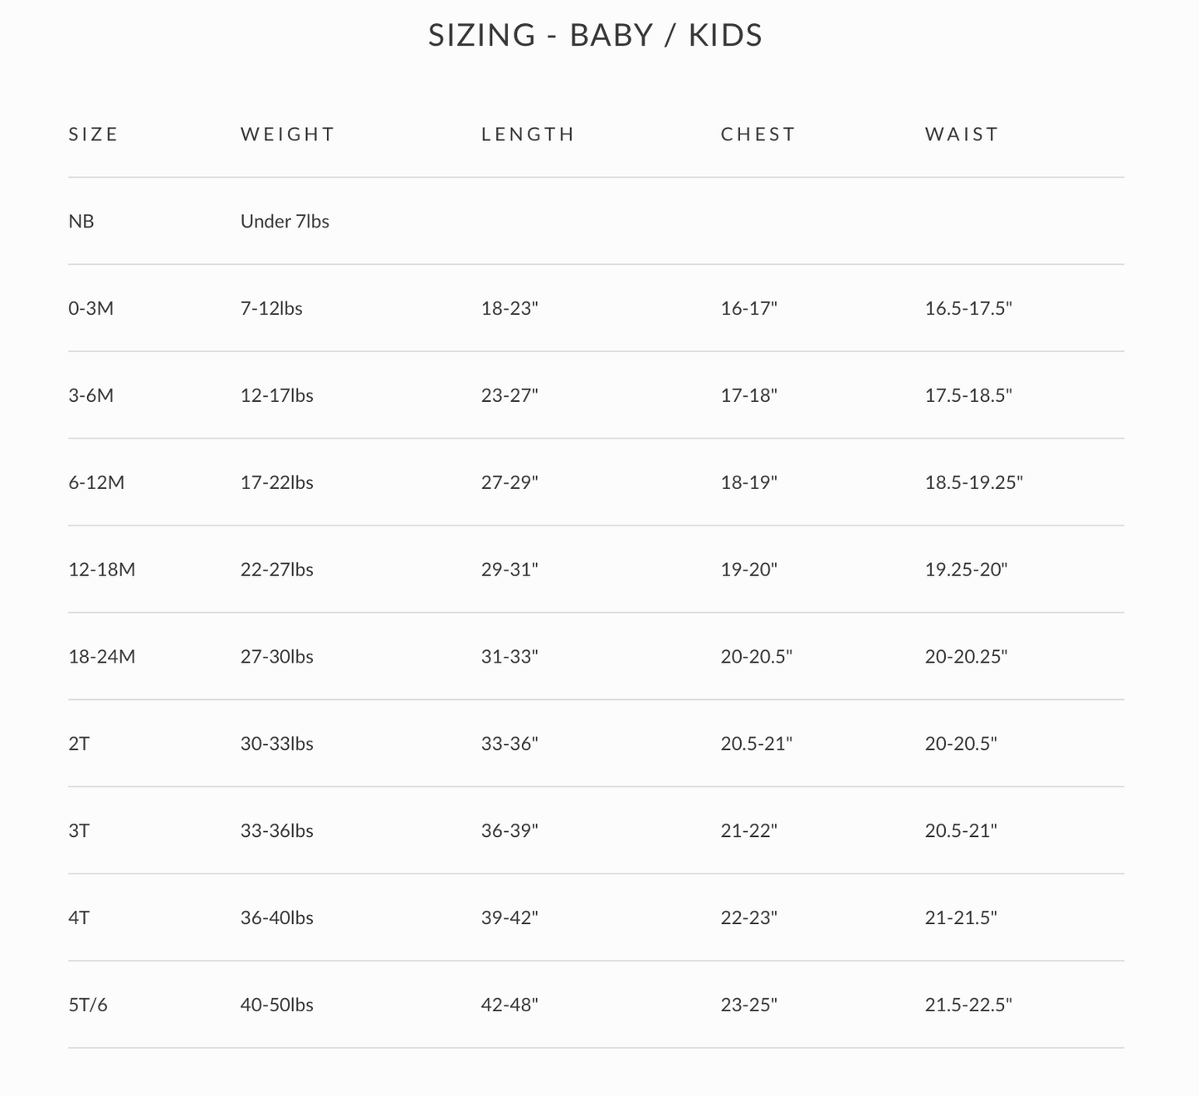Select the SIZE column header
1199x1096 pixels.
click(x=94, y=135)
